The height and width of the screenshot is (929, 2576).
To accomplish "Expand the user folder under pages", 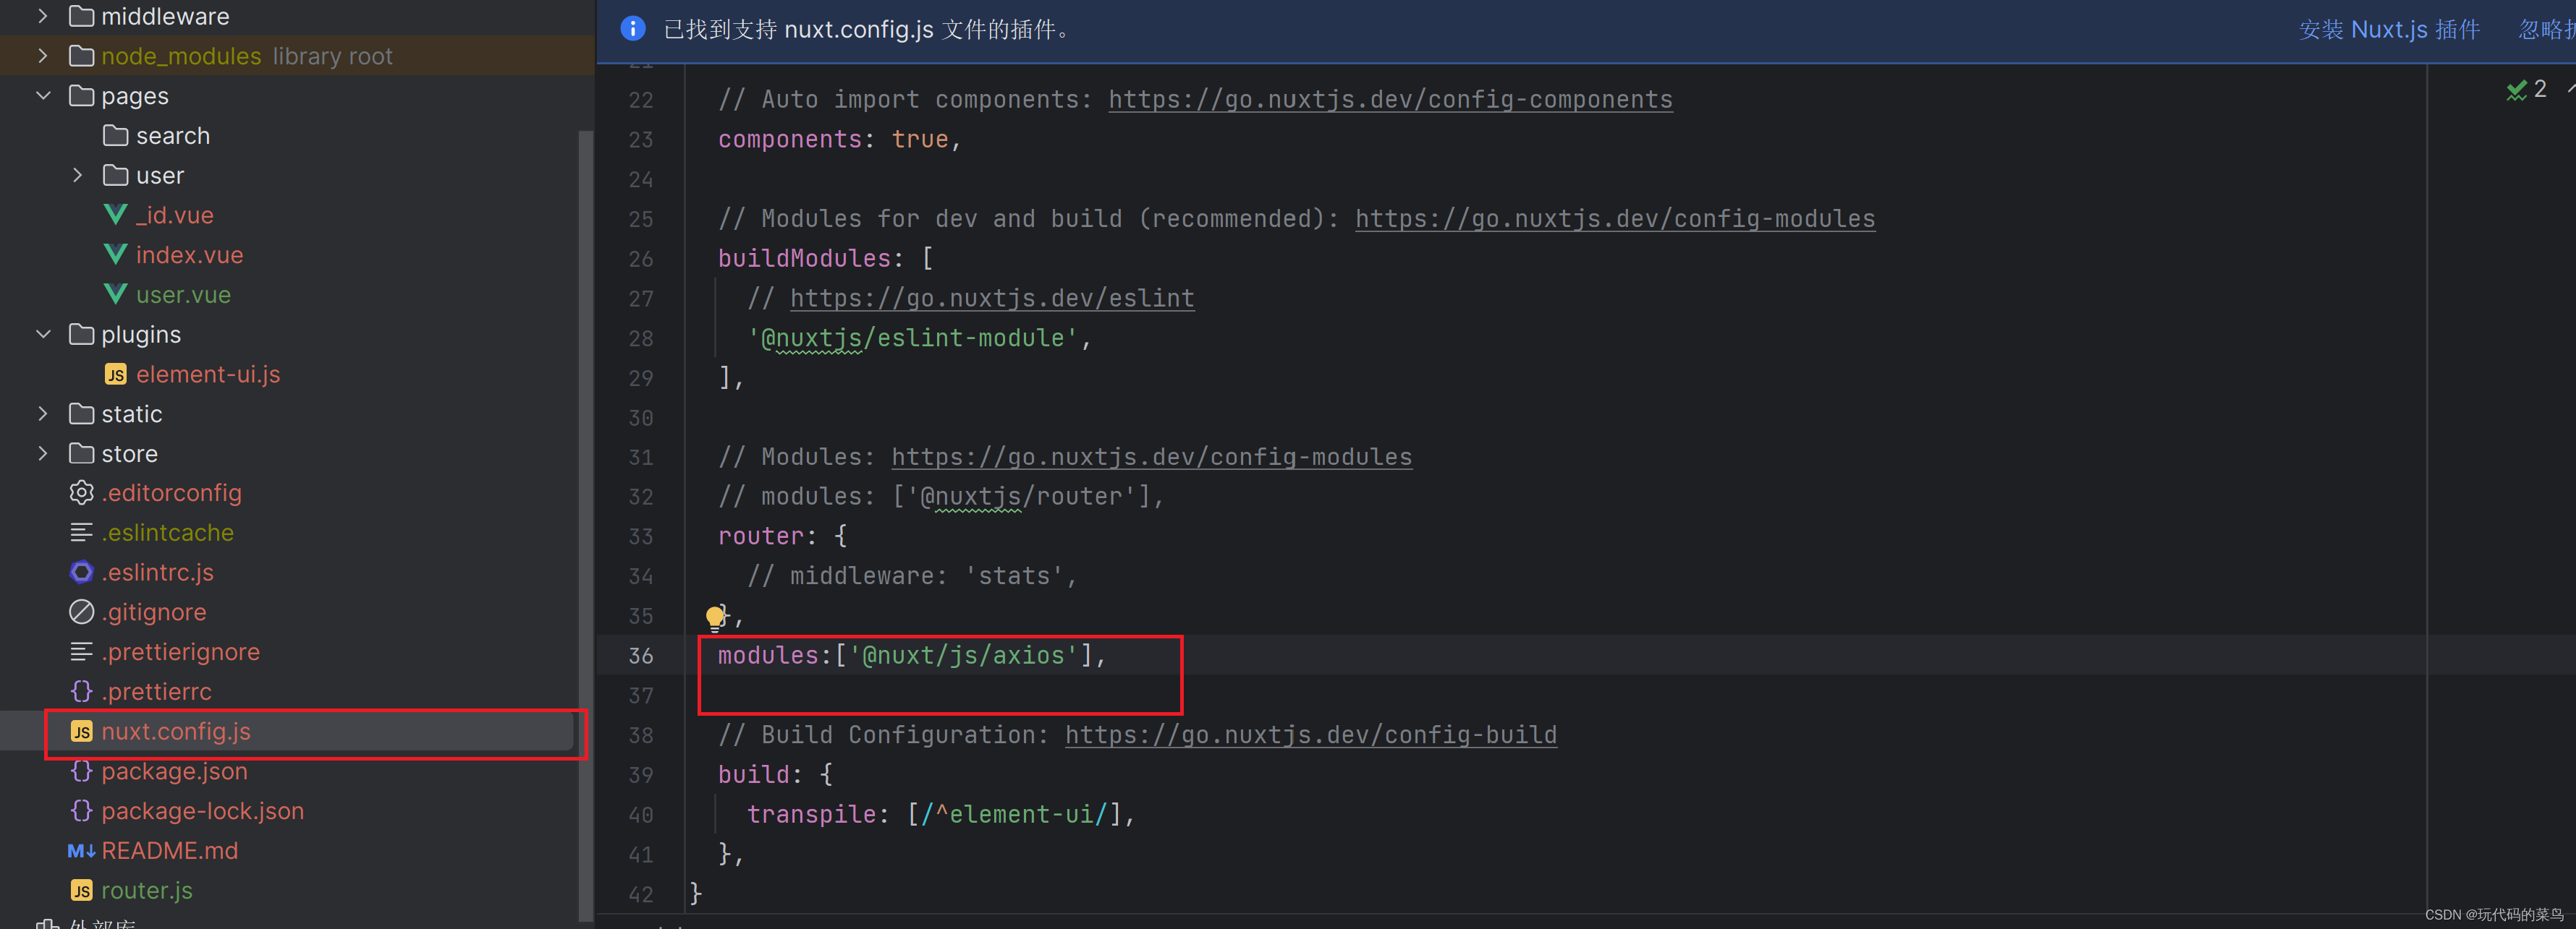I will coord(78,176).
